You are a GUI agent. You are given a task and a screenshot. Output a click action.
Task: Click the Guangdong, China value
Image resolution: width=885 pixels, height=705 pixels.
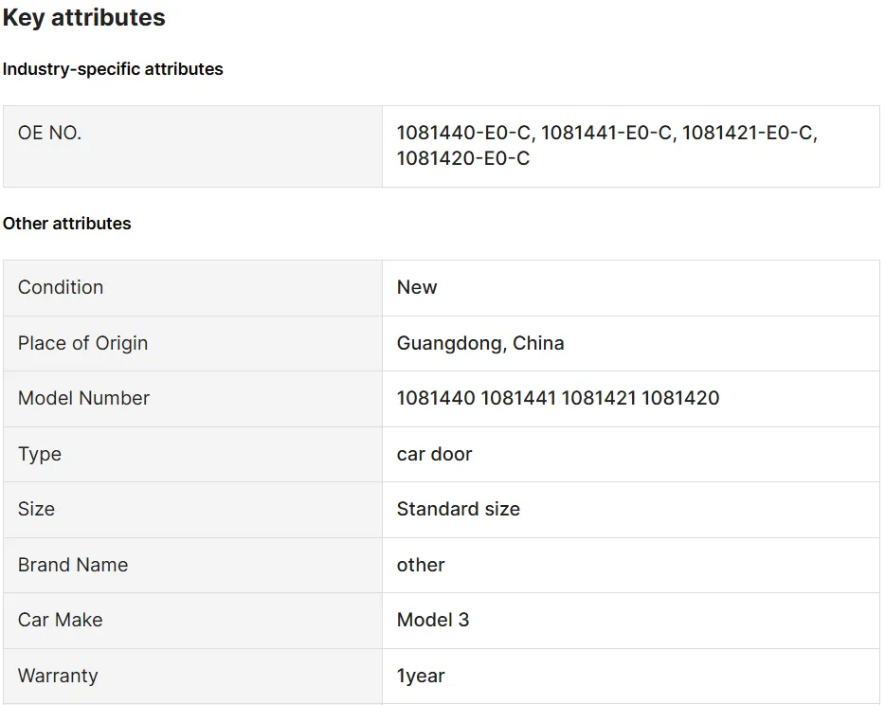[480, 343]
